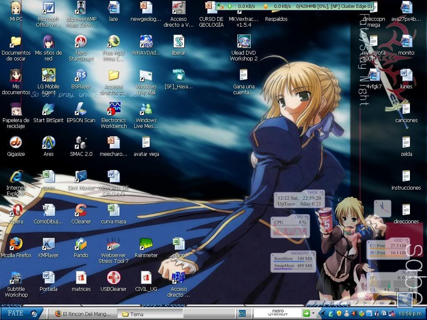Switch to El Rincon Del Manga taskbar window
Image resolution: width=427 pixels, height=320 pixels.
pyautogui.click(x=83, y=314)
